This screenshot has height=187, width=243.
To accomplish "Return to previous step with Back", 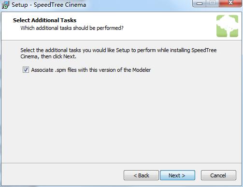I will coord(141,175).
